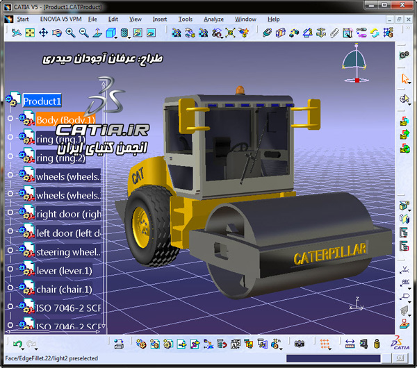
Task: Select the Quick Constraint tool
Action: coord(347,33)
